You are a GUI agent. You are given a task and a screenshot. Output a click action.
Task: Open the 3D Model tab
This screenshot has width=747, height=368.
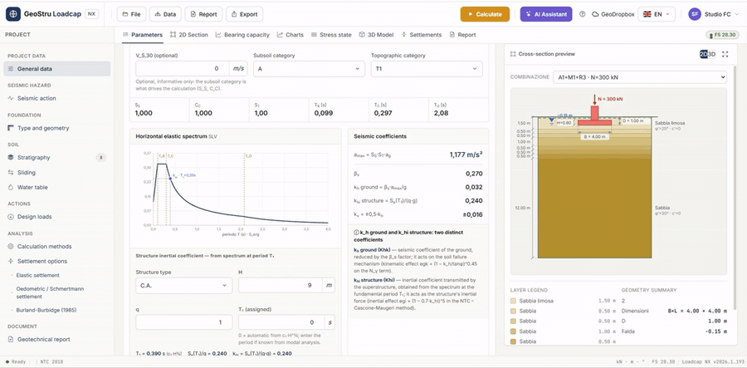[376, 35]
